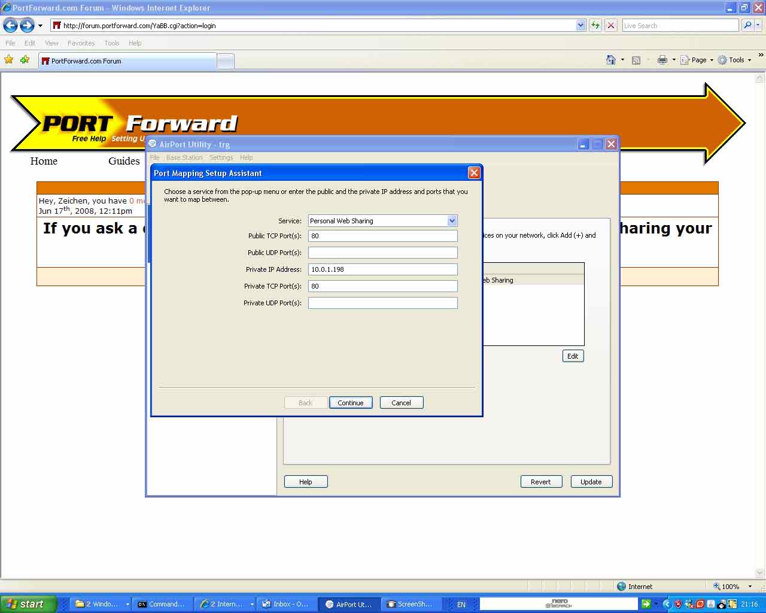Expand the Home button dropdown arrow
The width and height of the screenshot is (766, 613).
622,60
